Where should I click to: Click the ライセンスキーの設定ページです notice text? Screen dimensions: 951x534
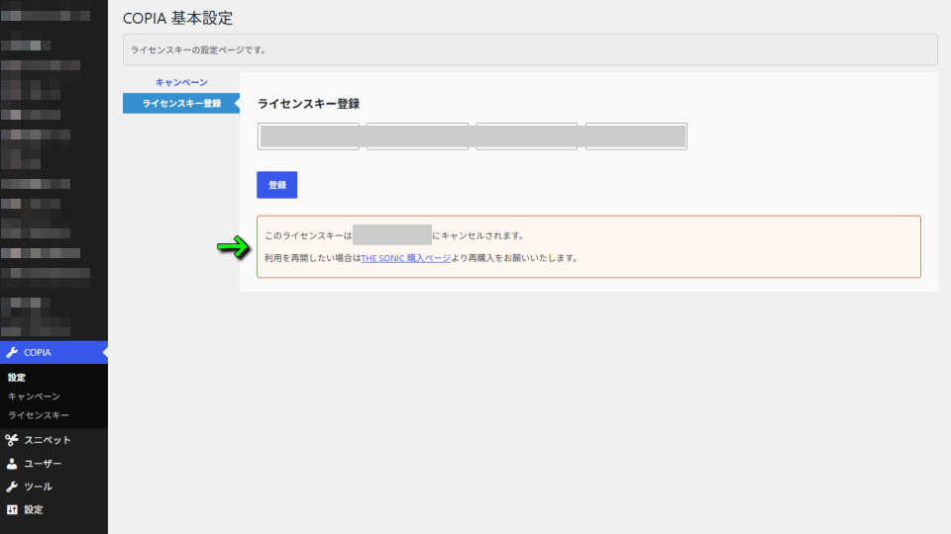point(199,49)
